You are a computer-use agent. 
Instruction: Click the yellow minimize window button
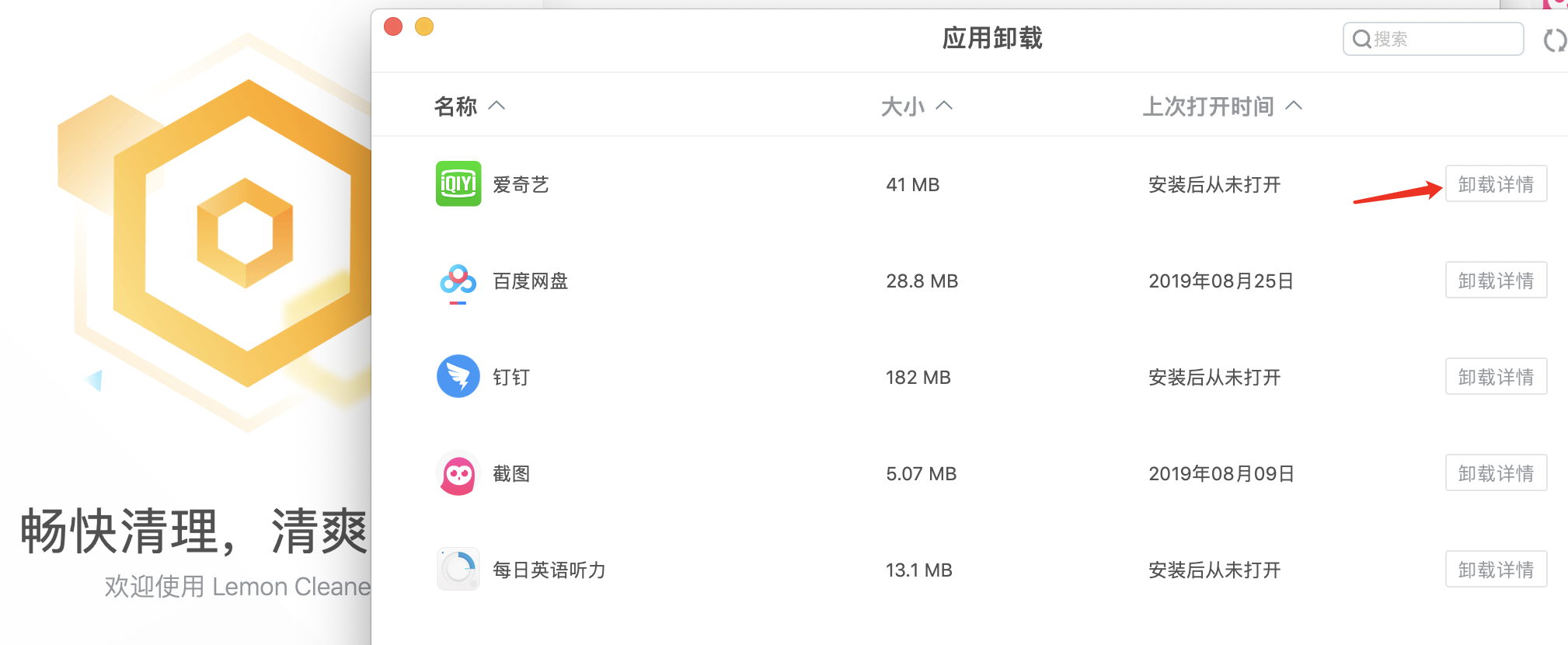[x=424, y=27]
